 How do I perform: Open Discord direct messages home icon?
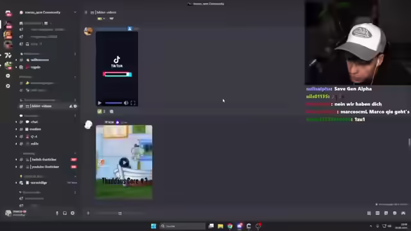point(8,13)
